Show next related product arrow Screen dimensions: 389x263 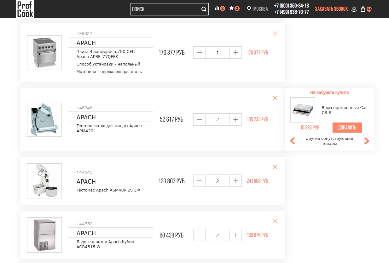tap(366, 141)
